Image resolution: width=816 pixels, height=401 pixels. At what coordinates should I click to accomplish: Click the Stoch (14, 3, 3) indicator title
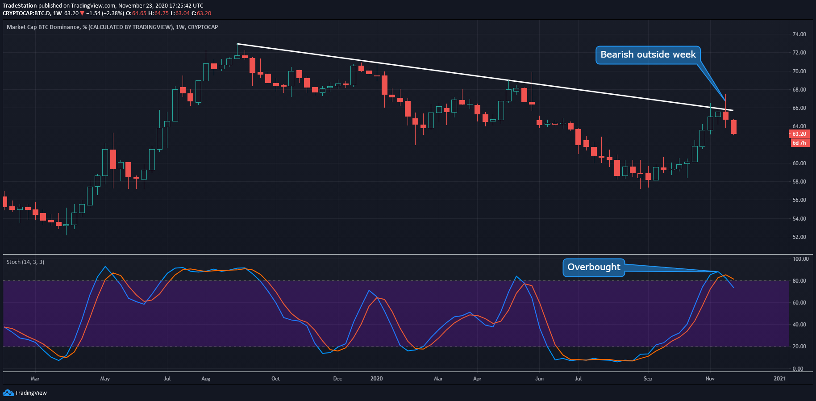click(25, 262)
